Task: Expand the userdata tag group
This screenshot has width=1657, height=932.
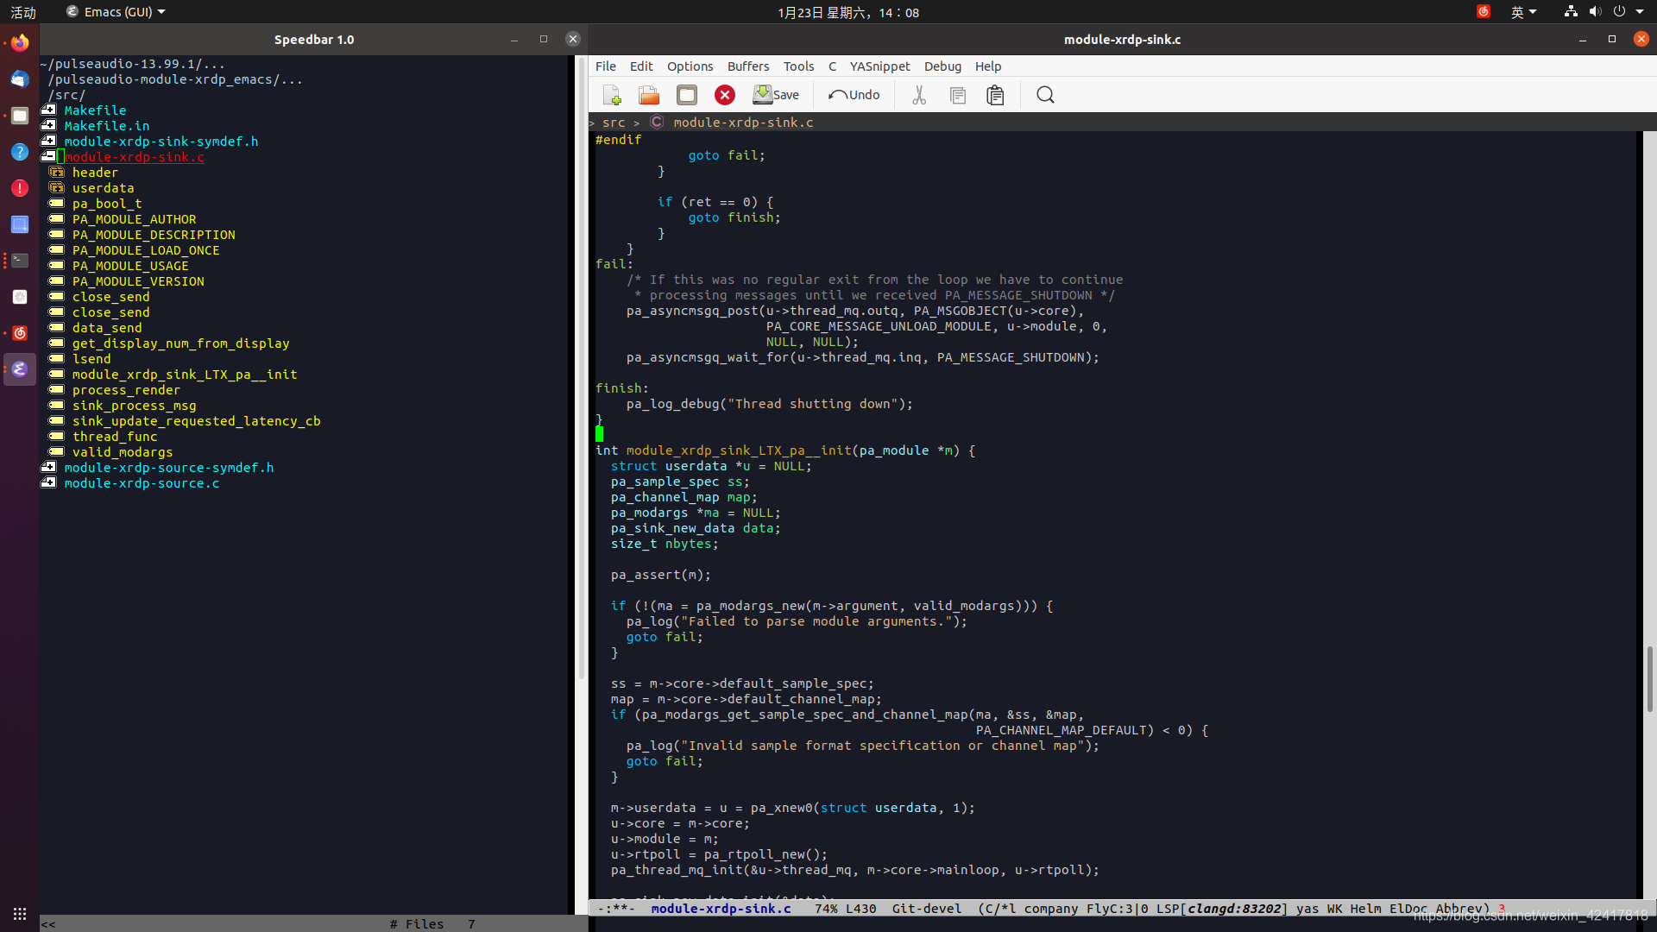Action: point(57,188)
